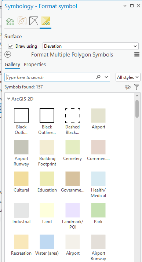Choose the Airport Runway swatch in bottom row
This screenshot has width=142, height=262.
(x=98, y=242)
